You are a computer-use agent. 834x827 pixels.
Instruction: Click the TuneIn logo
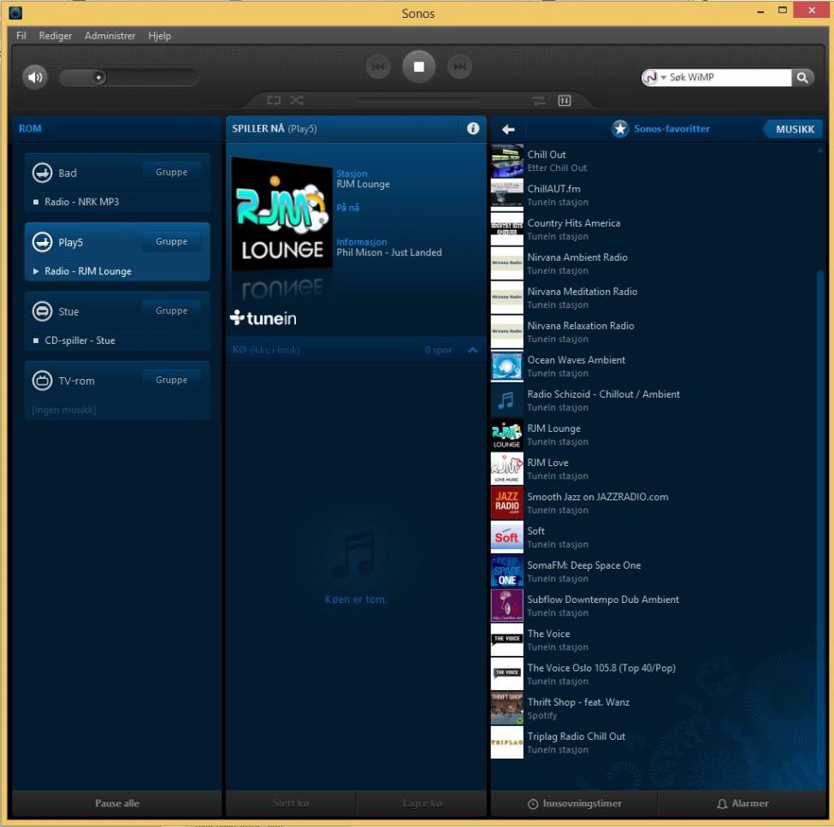click(x=263, y=318)
